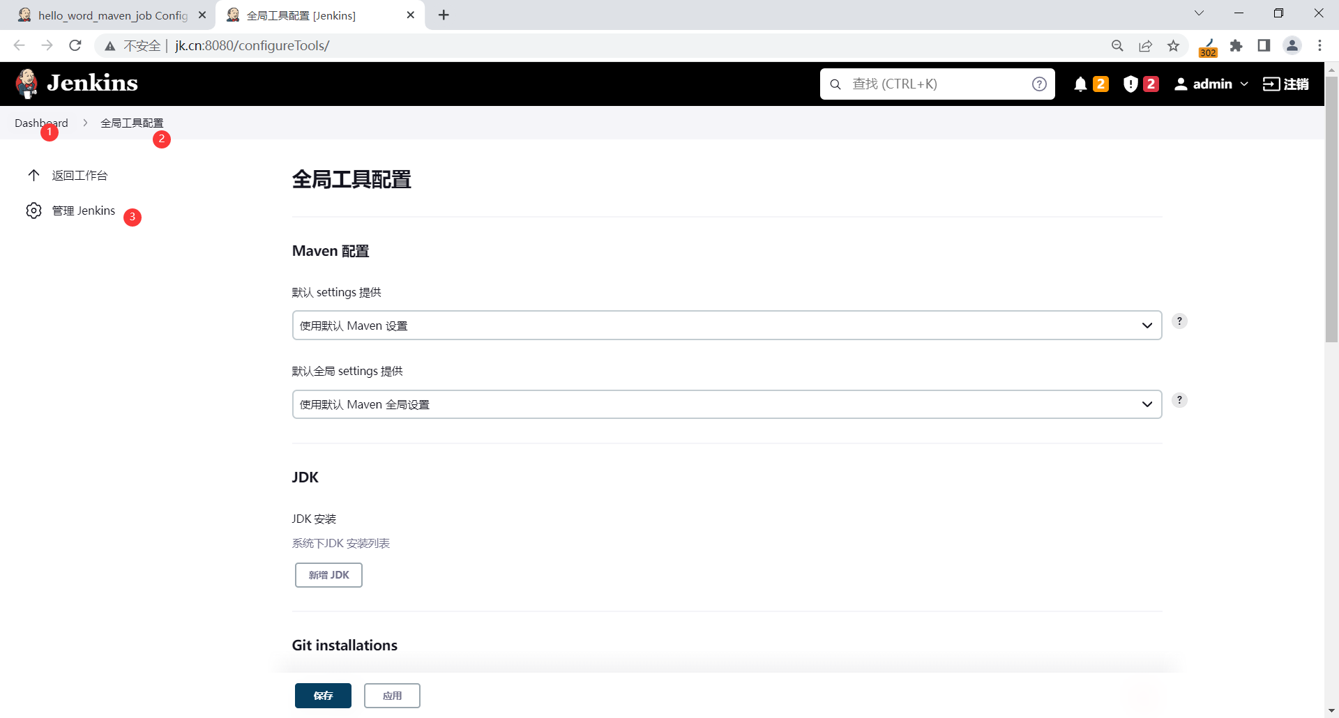Open the security warnings shield icon
Viewport: 1339px width, 718px height.
point(1130,84)
